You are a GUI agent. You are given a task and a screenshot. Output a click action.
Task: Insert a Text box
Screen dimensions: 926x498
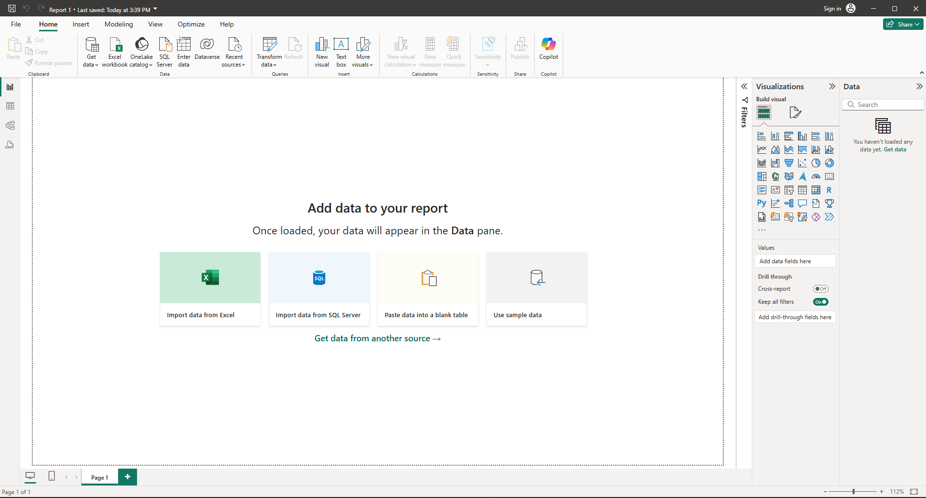[341, 52]
